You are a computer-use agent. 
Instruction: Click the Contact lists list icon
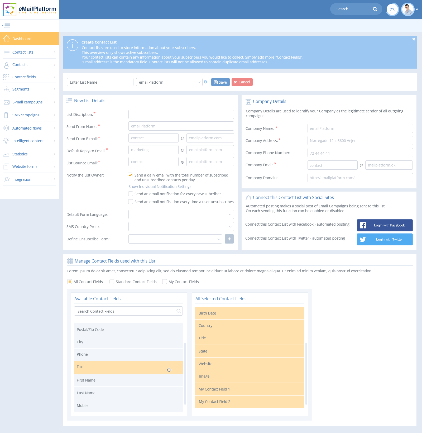(7, 52)
